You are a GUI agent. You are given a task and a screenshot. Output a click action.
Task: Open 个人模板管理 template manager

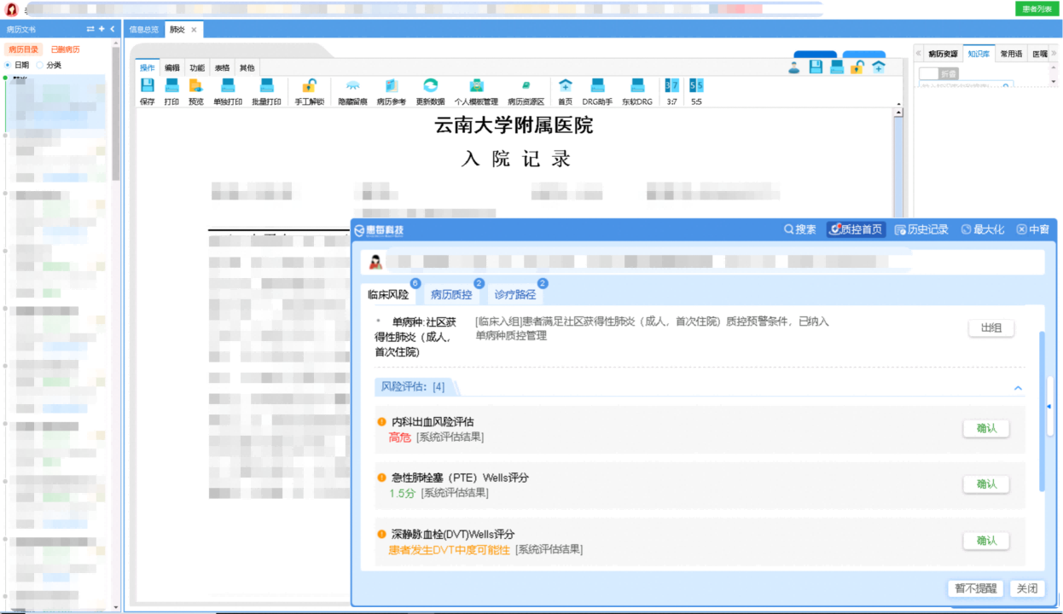476,86
